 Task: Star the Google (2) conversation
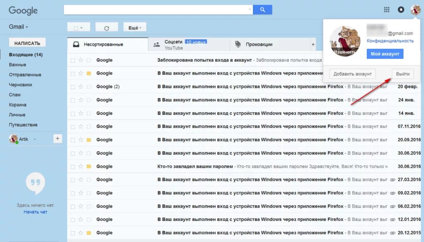pyautogui.click(x=81, y=87)
